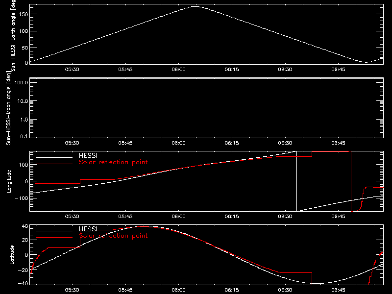Click the 0.1 tick on Moon angle plot
Image resolution: width=392 pixels, height=294 pixels.
(x=24, y=136)
